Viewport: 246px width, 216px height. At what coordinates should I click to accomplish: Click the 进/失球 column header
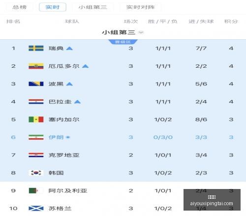[201, 22]
